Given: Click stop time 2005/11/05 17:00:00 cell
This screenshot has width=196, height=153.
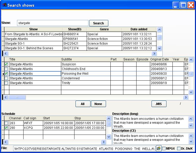Looking at the screenshot, I should (90, 123).
